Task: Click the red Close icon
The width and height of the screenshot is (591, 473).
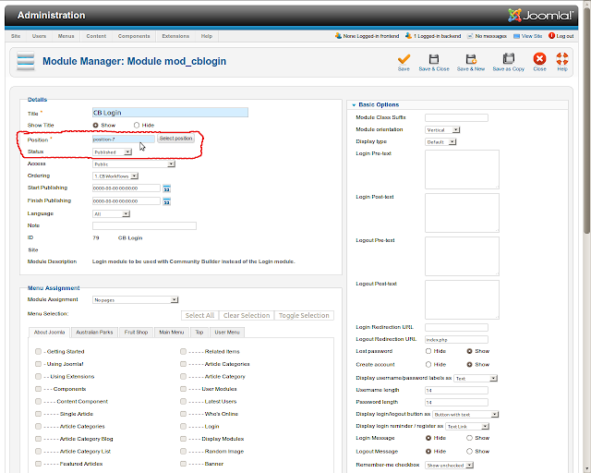Action: 539,59
